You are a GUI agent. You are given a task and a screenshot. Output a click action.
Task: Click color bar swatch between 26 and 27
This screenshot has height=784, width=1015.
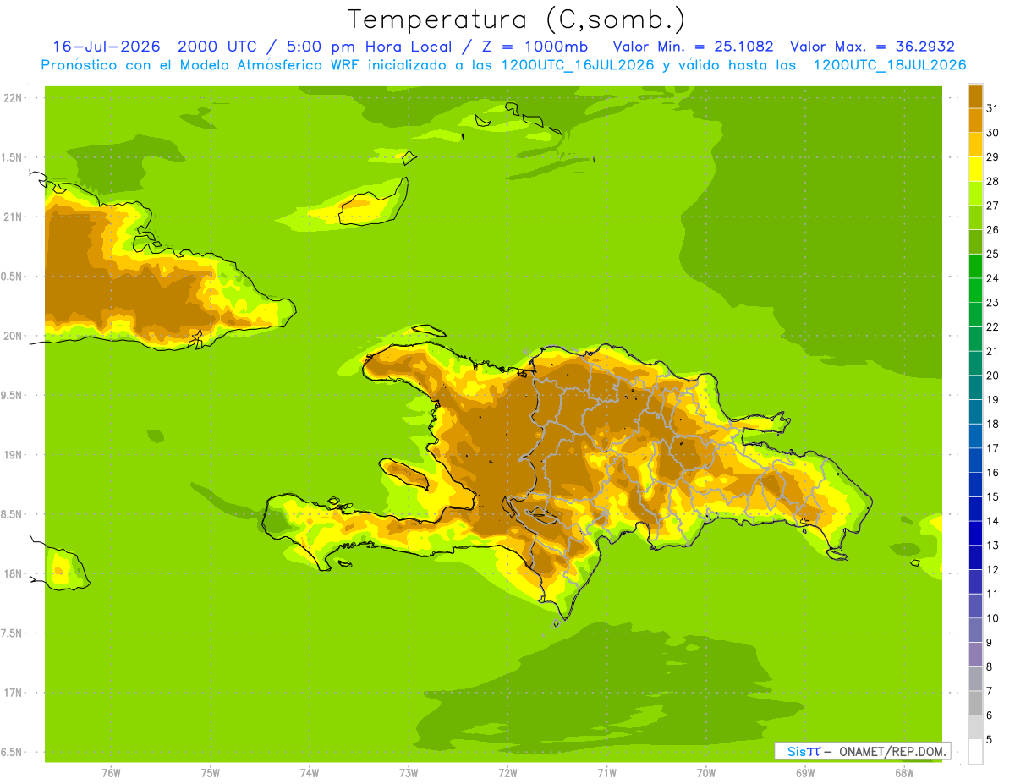975,217
